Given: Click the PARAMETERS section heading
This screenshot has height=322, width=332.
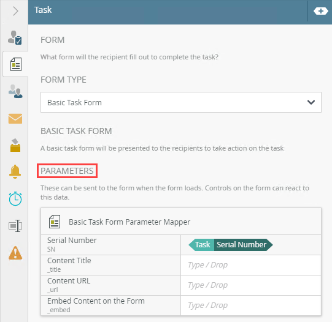Looking at the screenshot, I should pyautogui.click(x=67, y=171).
